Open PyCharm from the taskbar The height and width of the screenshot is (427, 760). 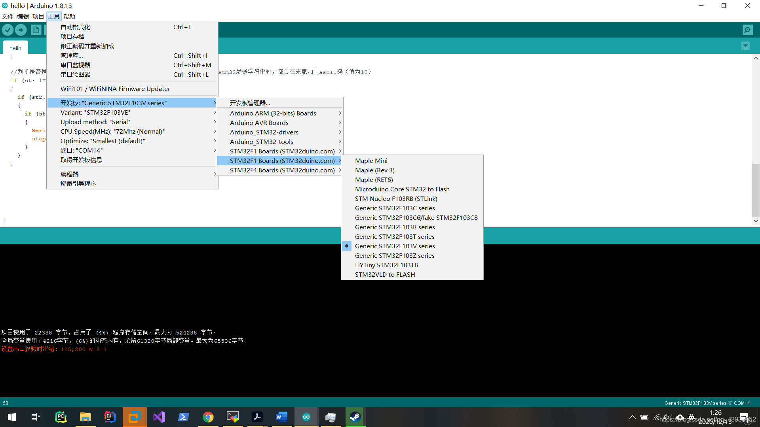tap(61, 417)
